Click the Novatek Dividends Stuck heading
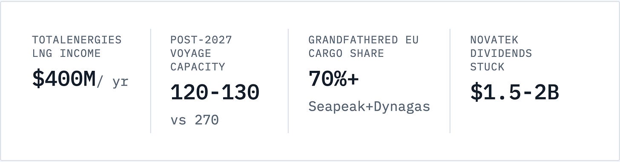Screen dimensions: 620x162 click(x=501, y=53)
